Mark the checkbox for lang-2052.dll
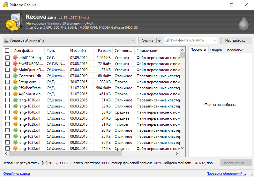This screenshot has width=254, height=177. tap(7, 130)
